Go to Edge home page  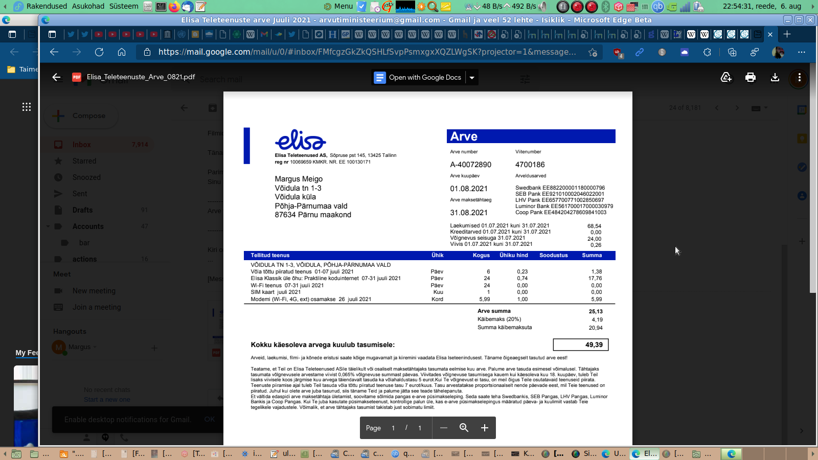(122, 52)
